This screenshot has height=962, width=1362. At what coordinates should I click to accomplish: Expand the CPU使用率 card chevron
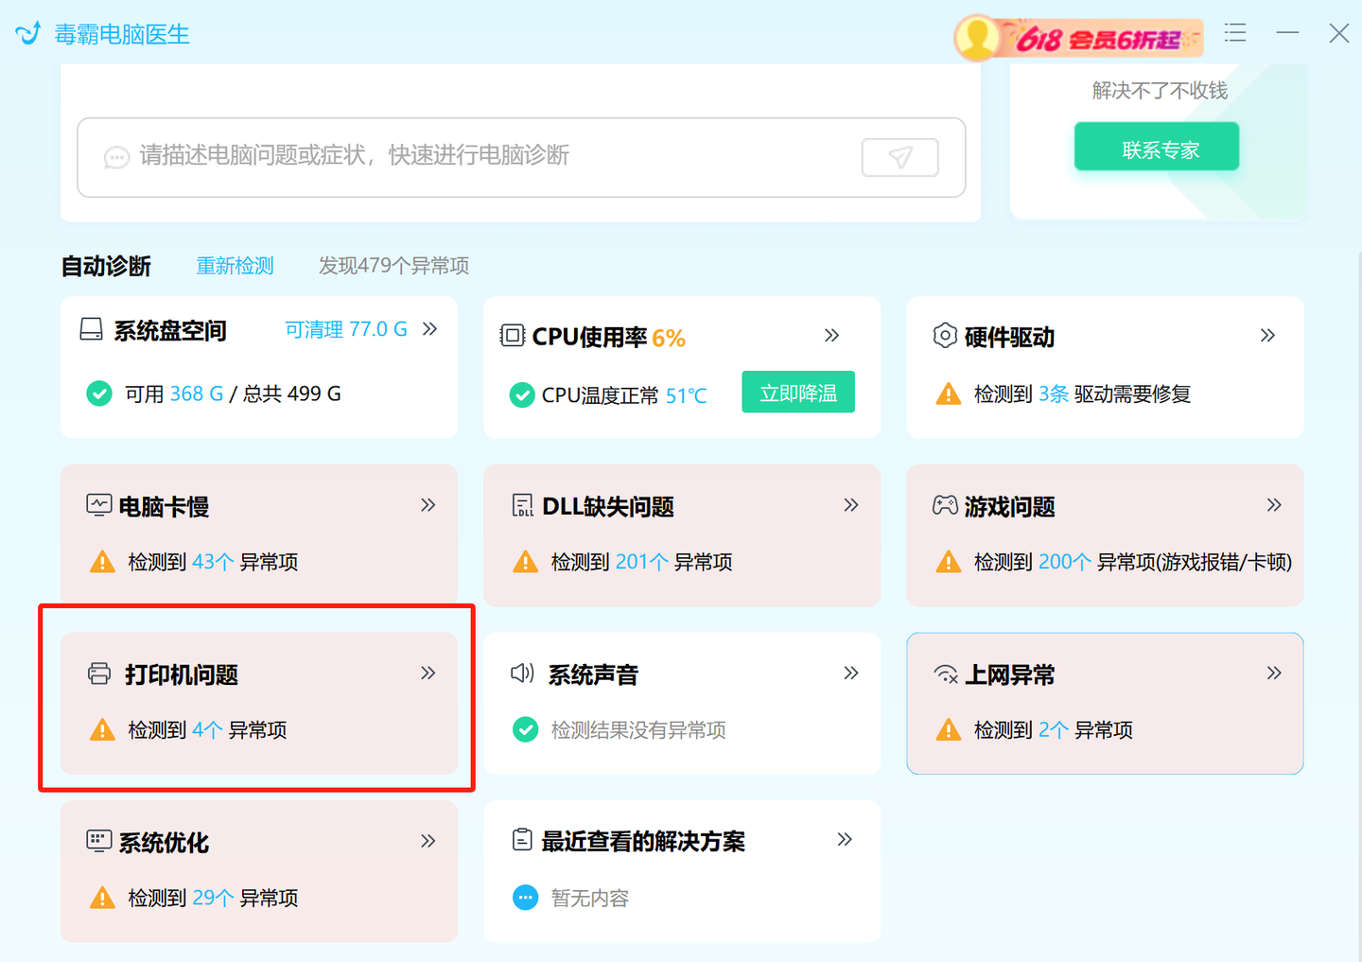pyautogui.click(x=831, y=335)
